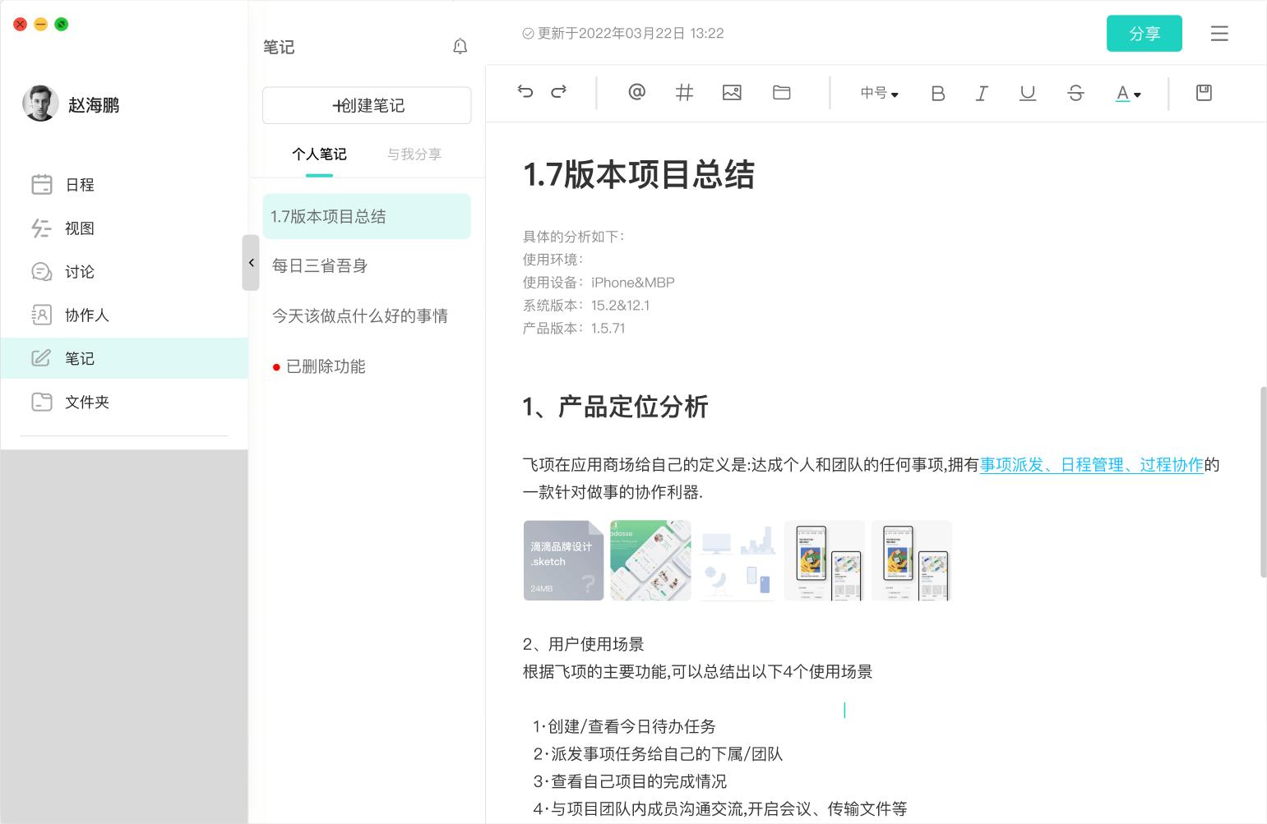Switch to 个人笔记 tab

(319, 154)
